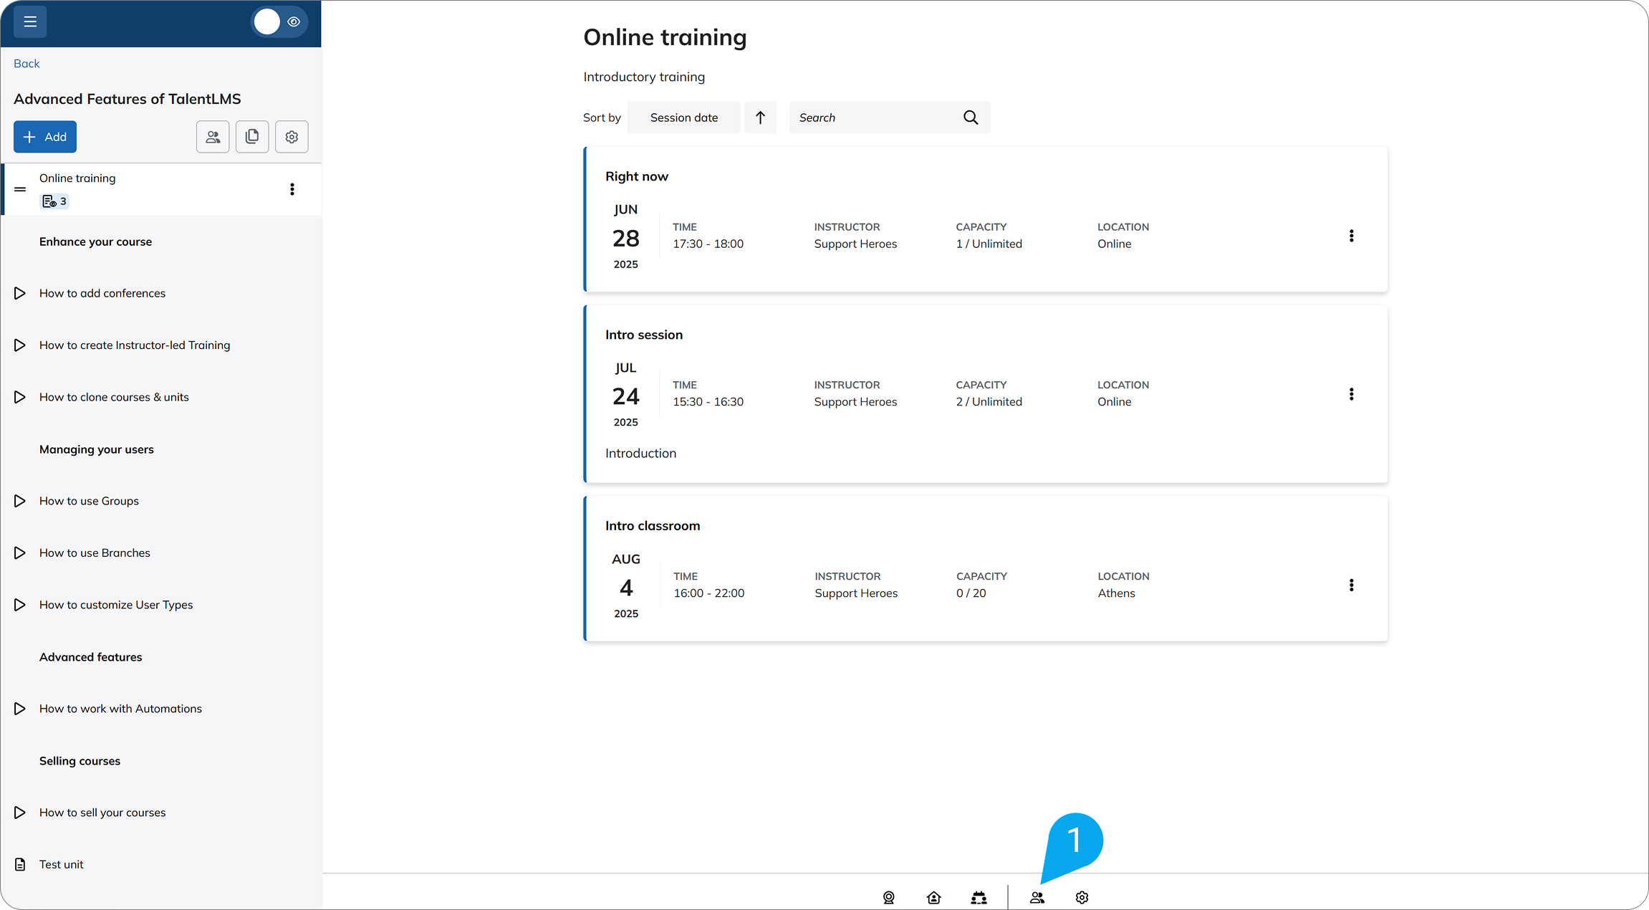The image size is (1649, 910).
Task: Click play icon beside How to use Groups
Action: coord(20,501)
